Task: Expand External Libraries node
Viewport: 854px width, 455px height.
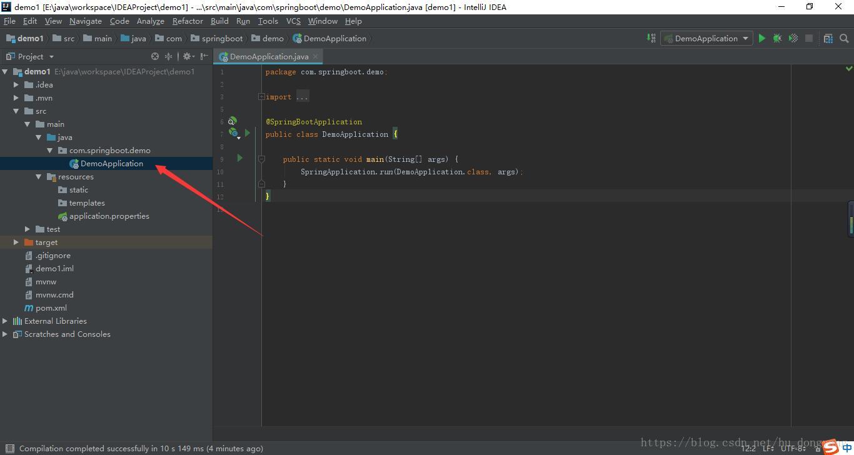Action: (x=5, y=321)
